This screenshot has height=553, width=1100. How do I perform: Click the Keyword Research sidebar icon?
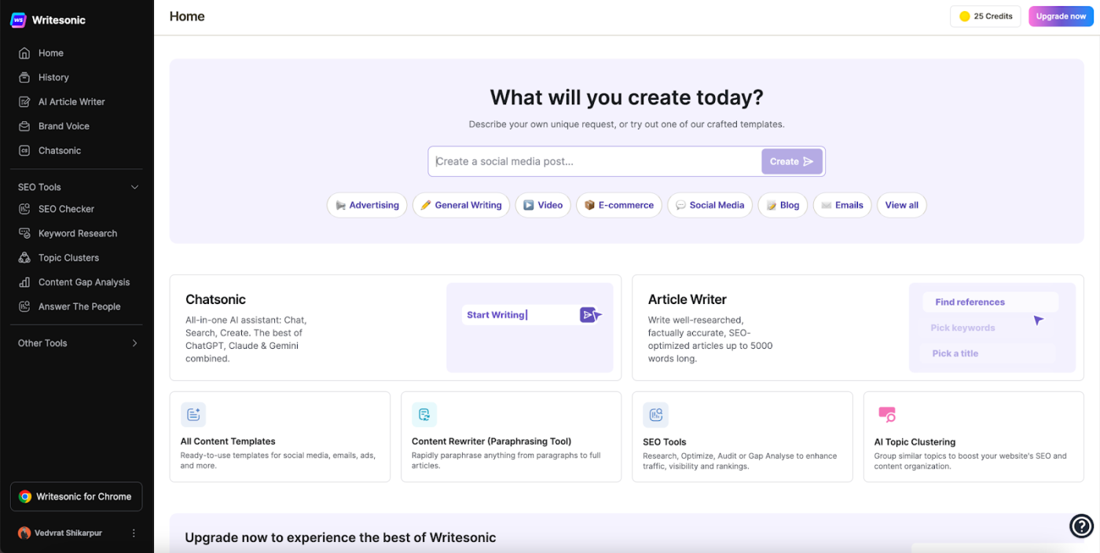pyautogui.click(x=24, y=233)
